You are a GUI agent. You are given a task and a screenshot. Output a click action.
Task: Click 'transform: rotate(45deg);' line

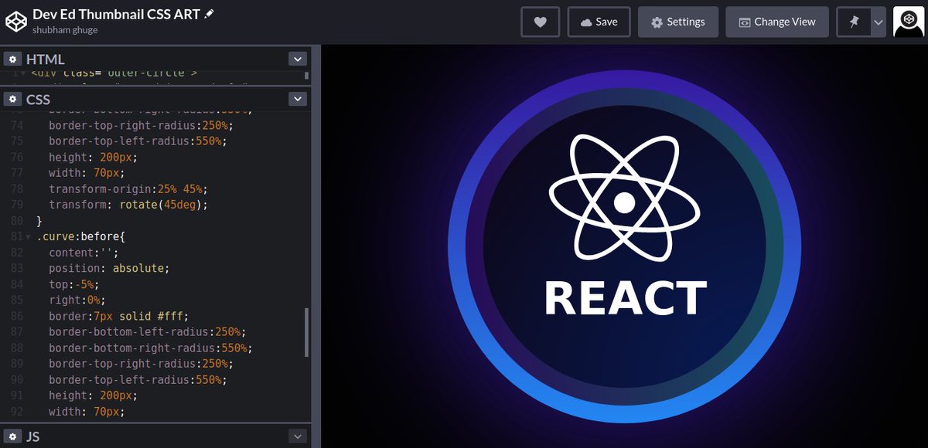[x=129, y=205]
